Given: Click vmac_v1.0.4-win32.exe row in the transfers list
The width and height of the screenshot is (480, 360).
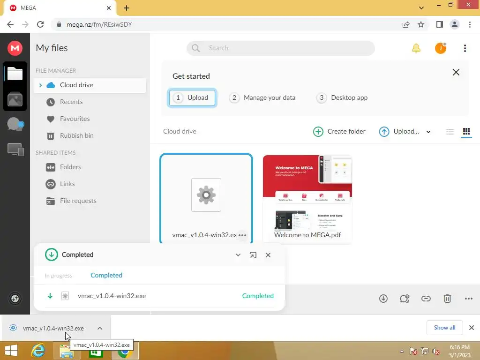Looking at the screenshot, I should 159,296.
